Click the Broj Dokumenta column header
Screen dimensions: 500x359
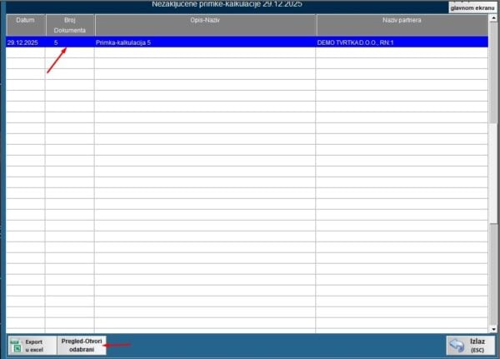[x=69, y=24]
